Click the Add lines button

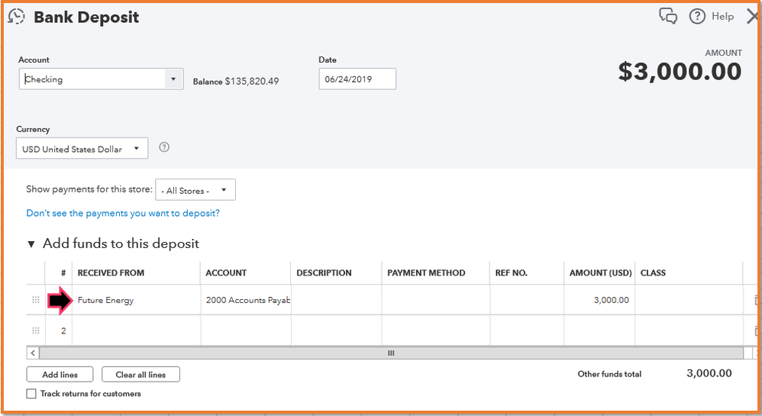[60, 375]
